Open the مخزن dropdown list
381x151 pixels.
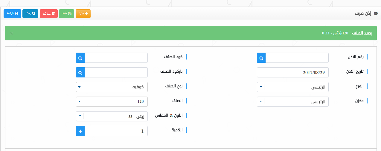pos(261,102)
